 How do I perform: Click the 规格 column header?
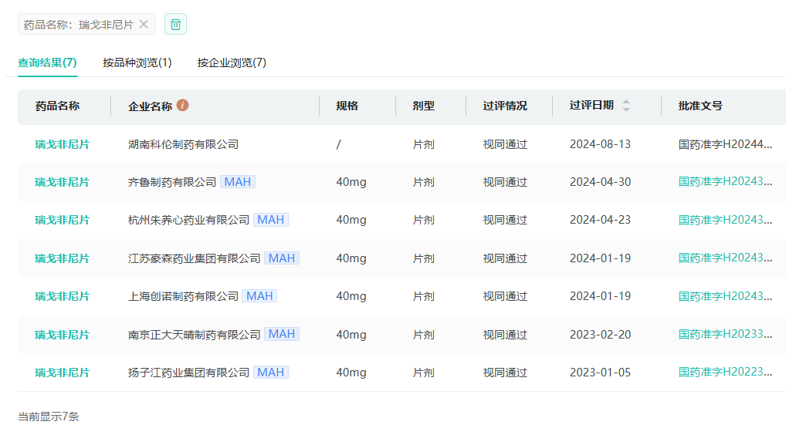coord(347,106)
